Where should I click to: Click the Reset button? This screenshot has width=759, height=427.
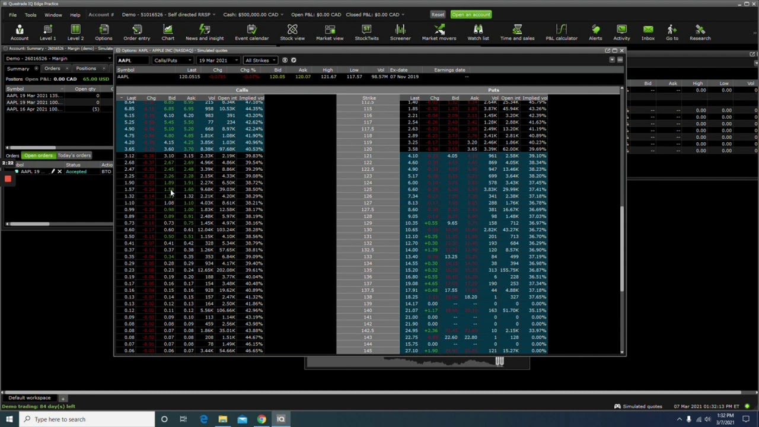(438, 14)
